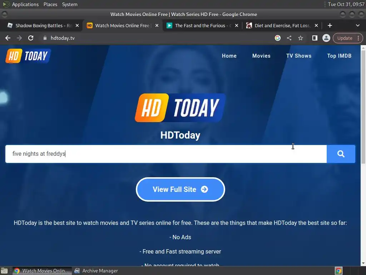Close the Diet and Exercise tab

click(316, 25)
